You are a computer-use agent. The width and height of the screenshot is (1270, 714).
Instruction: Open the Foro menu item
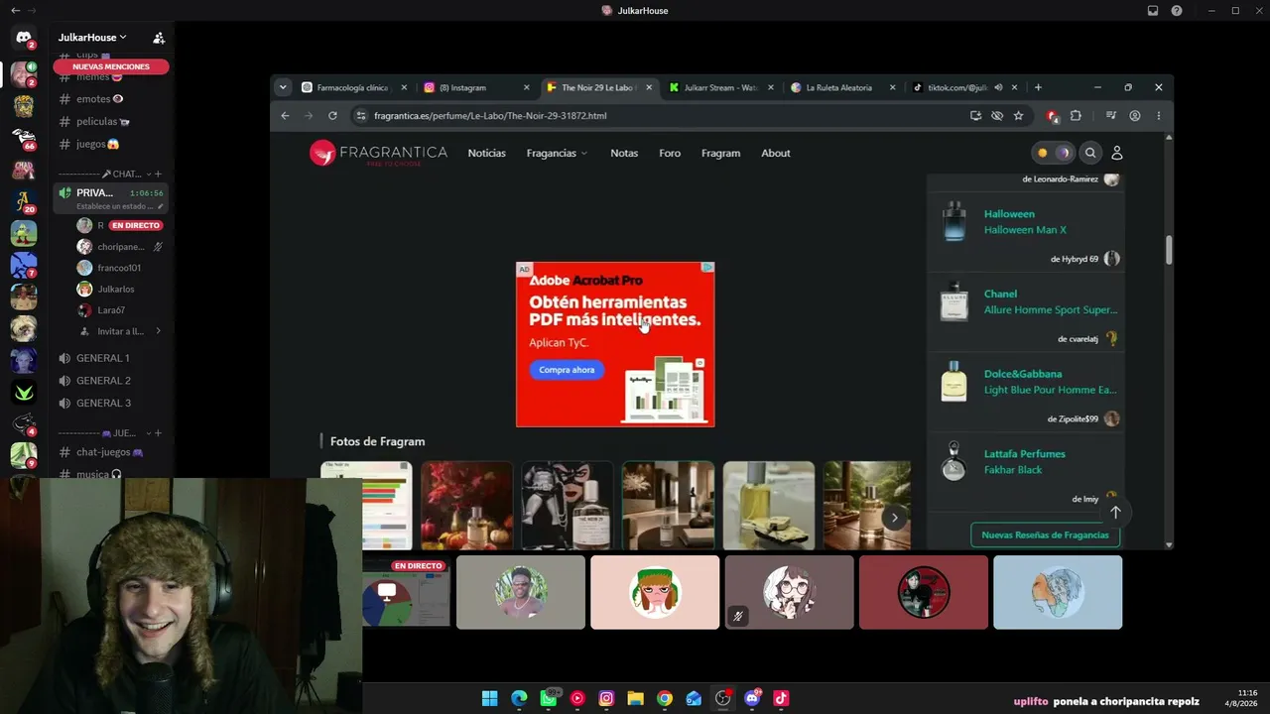point(670,153)
